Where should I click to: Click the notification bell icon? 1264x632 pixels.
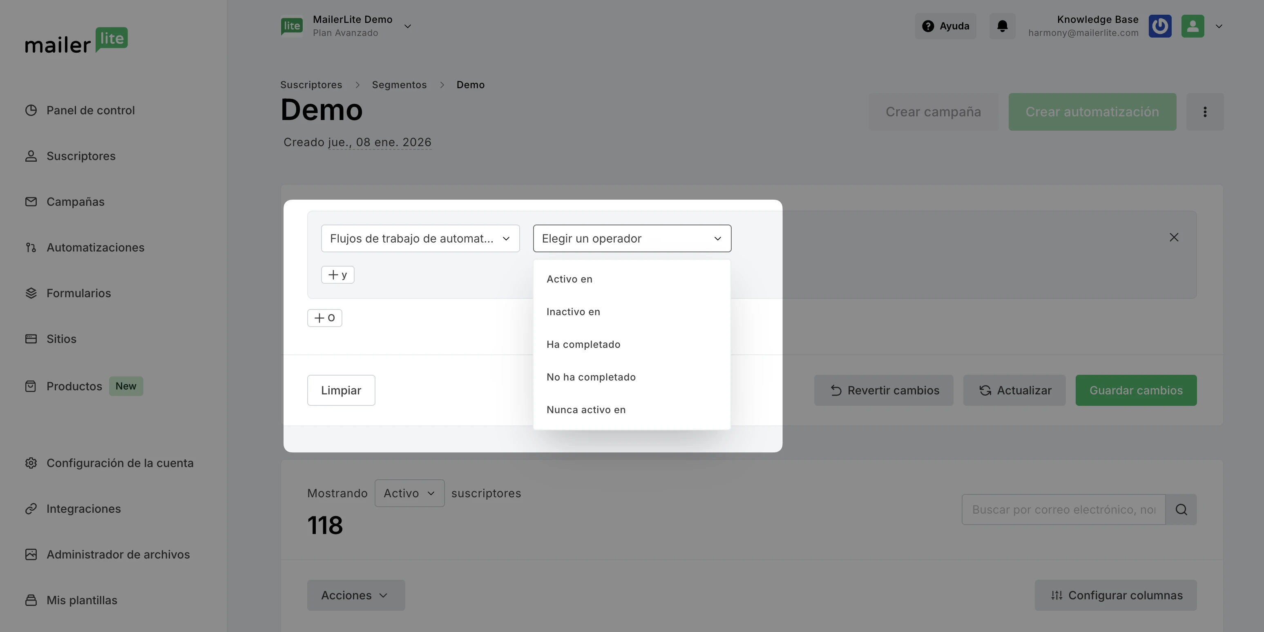[x=1002, y=26]
